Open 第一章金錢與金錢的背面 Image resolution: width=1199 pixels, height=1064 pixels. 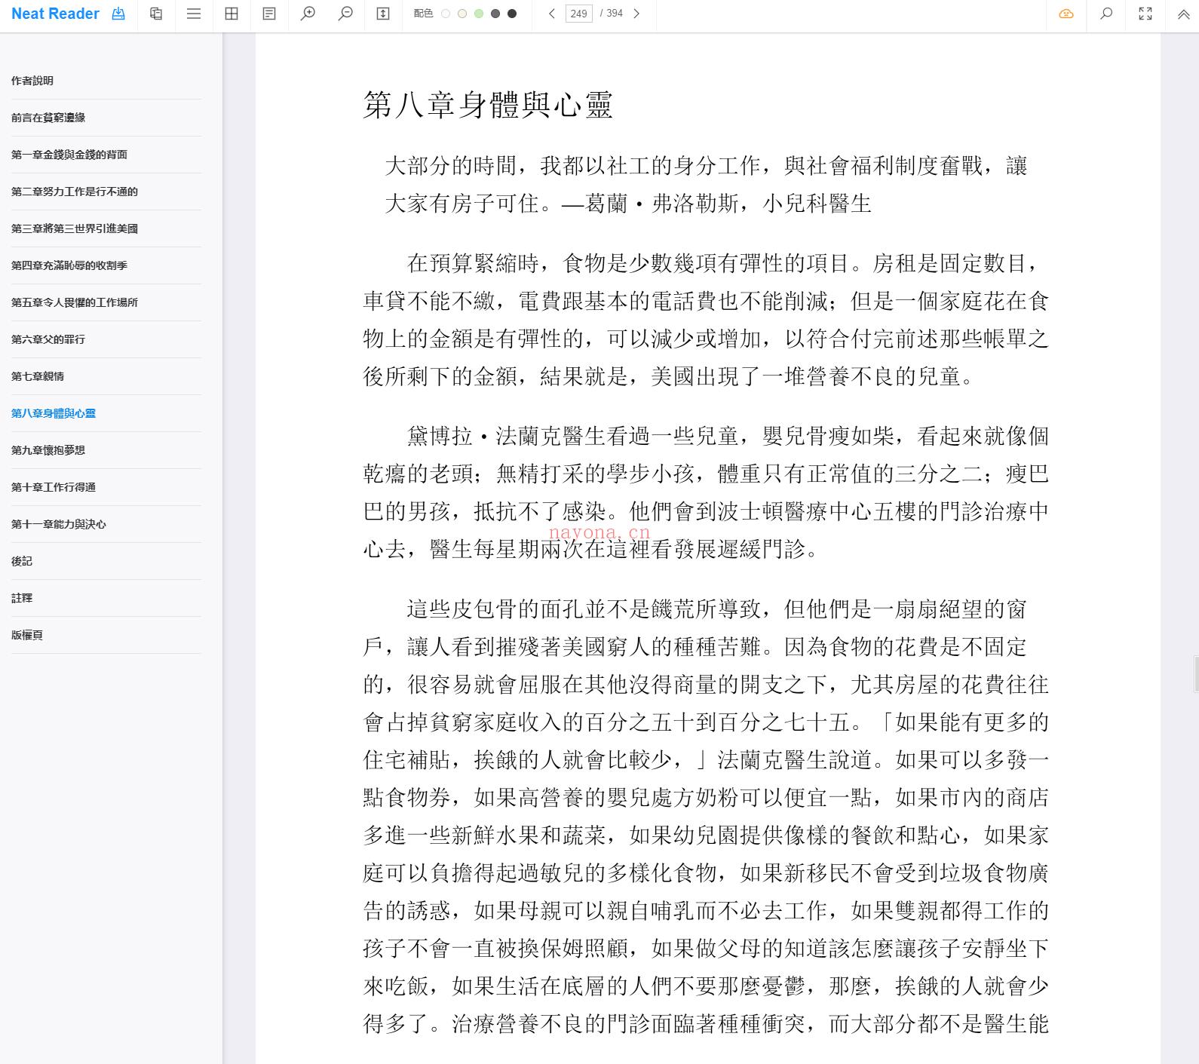pos(69,155)
